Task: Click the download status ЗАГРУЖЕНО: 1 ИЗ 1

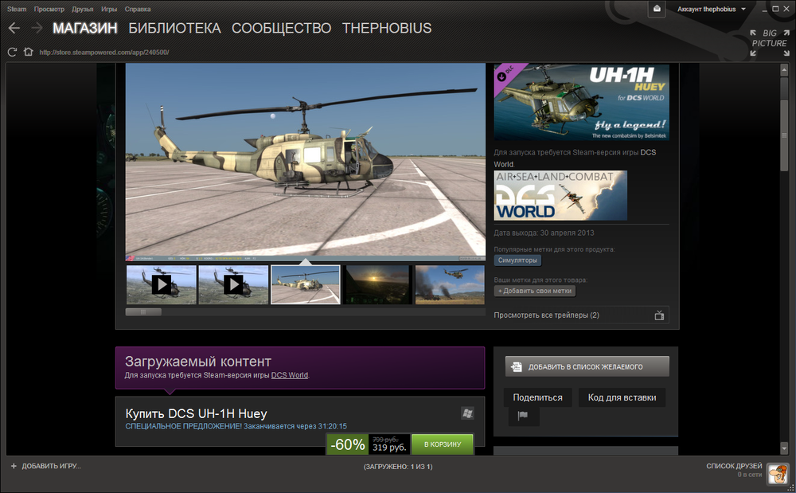Action: [398, 467]
